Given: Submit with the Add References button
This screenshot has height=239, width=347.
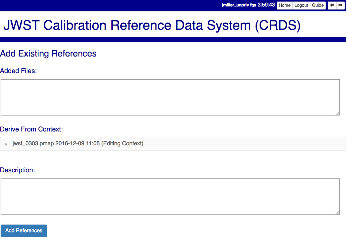Looking at the screenshot, I should [x=24, y=231].
